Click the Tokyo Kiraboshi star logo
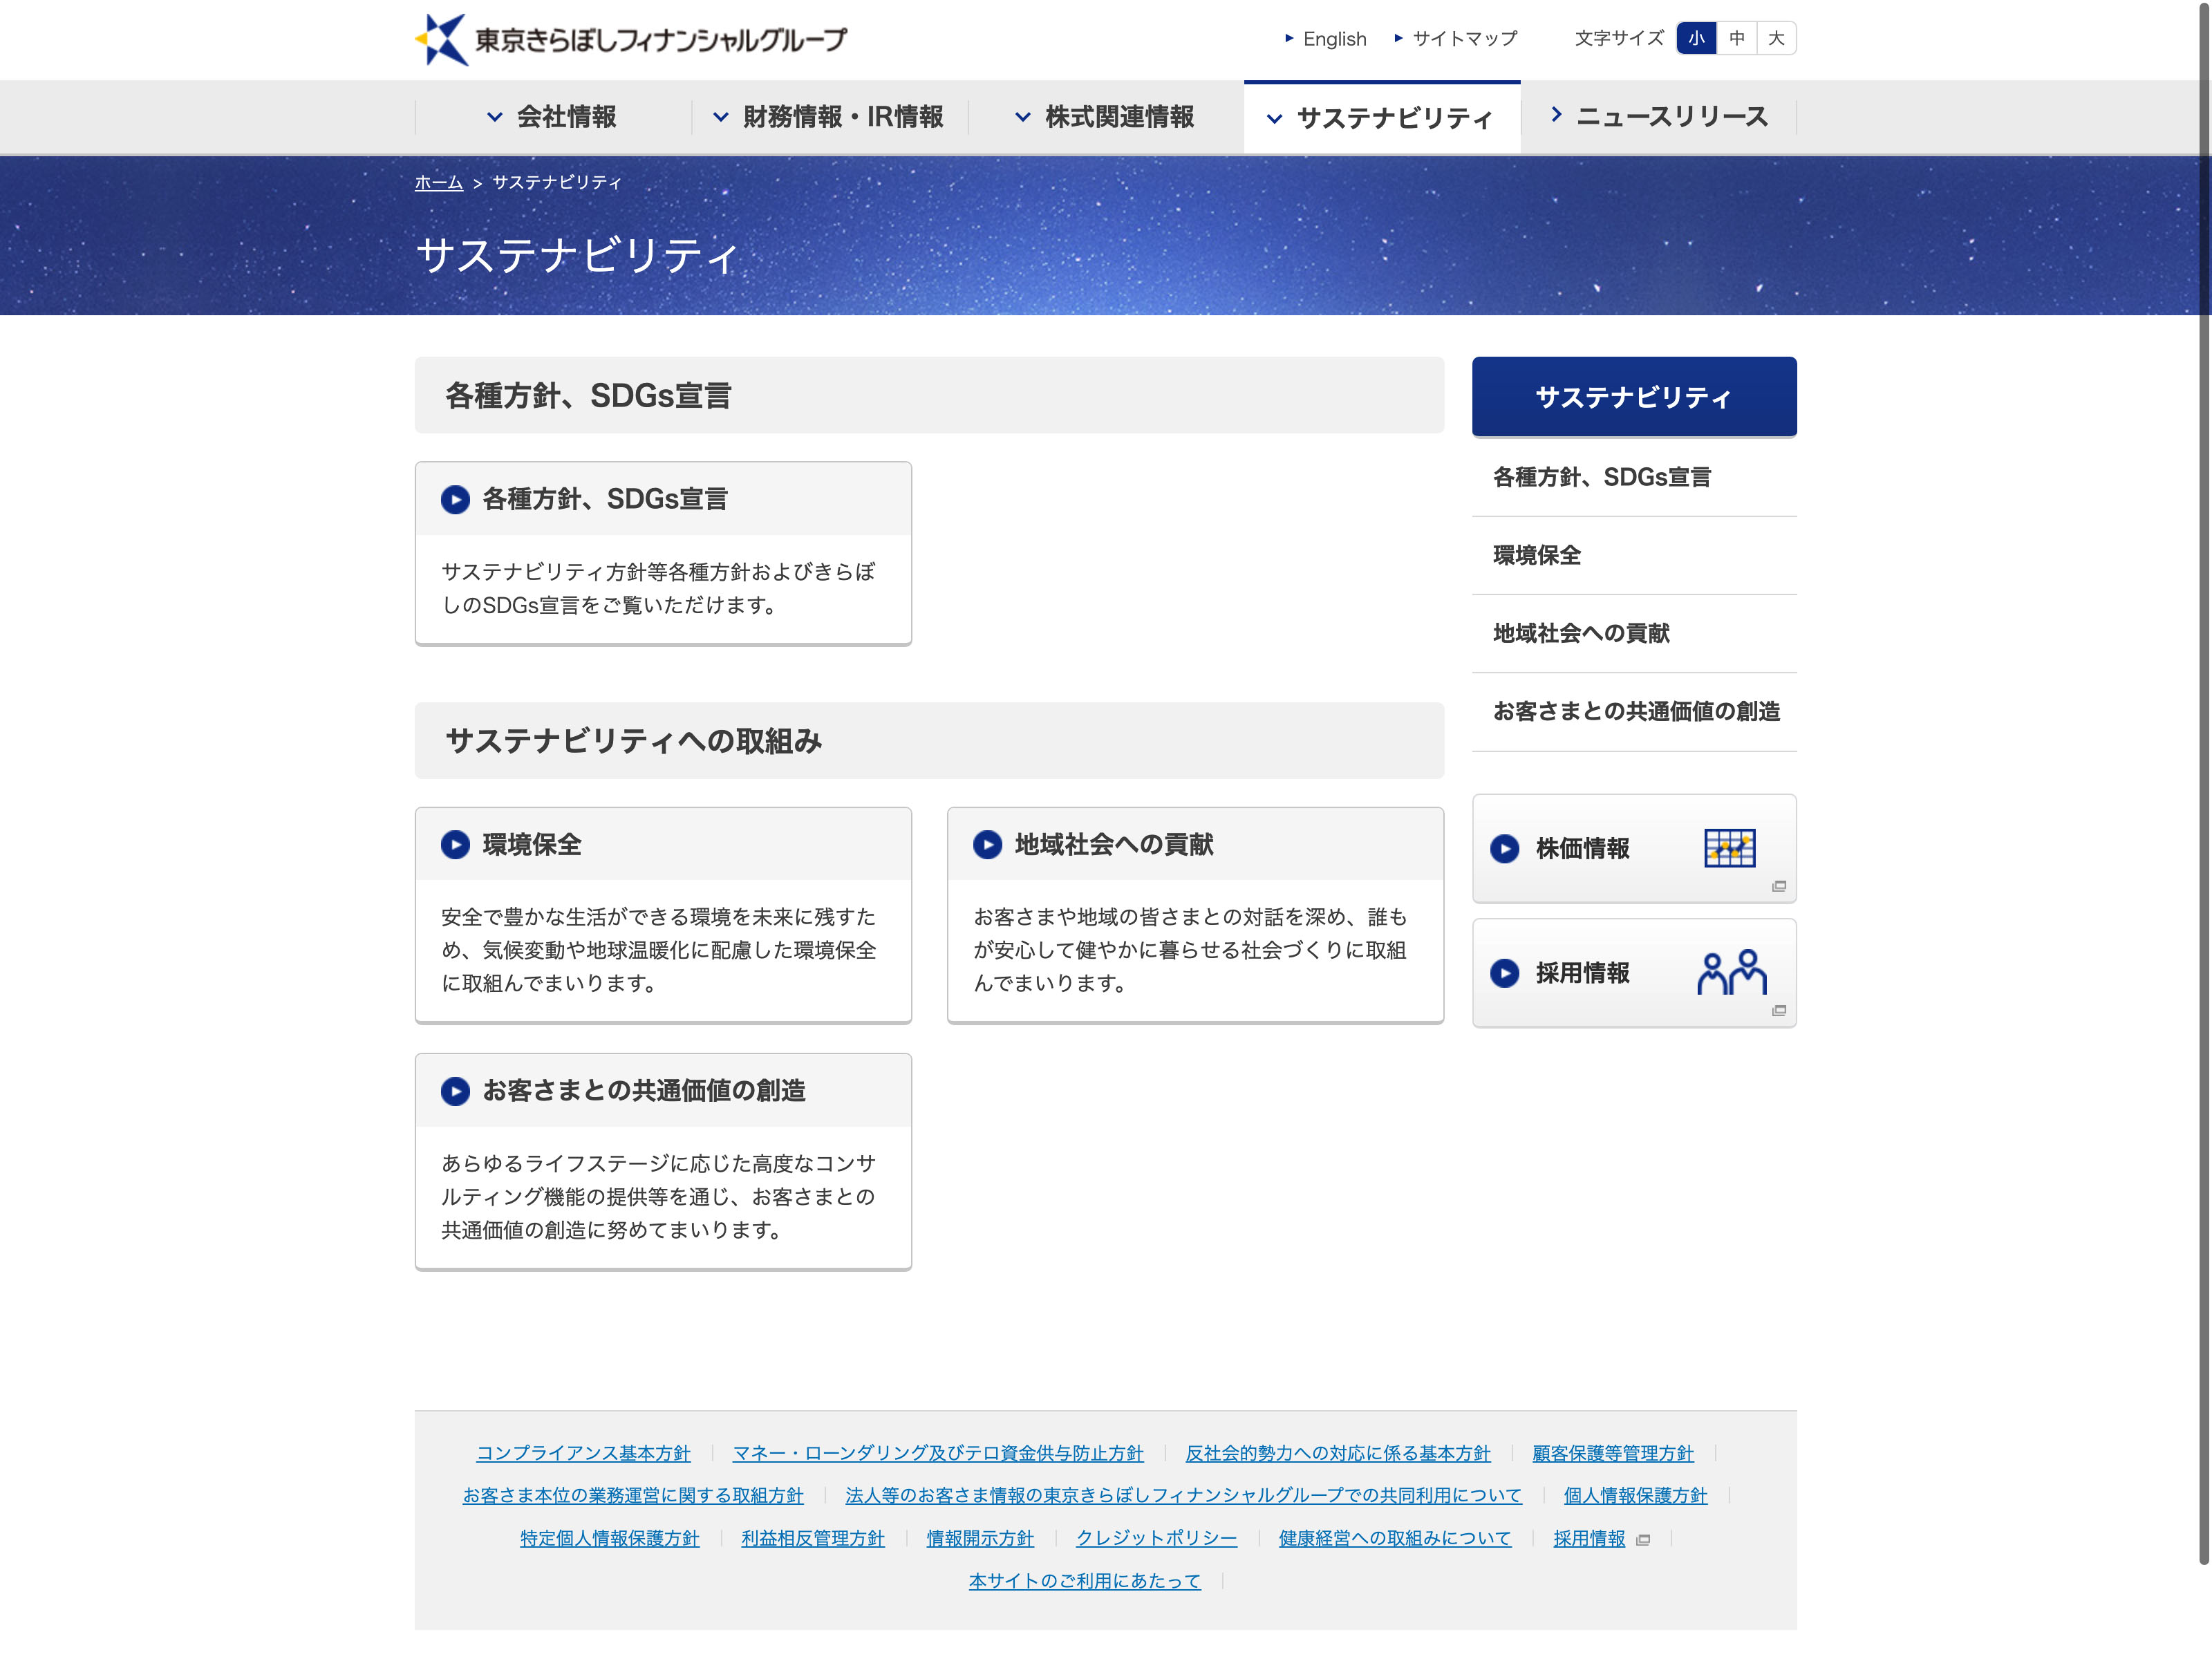 point(441,40)
